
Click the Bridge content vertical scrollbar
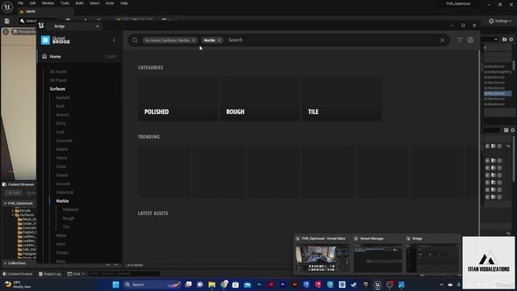[x=479, y=142]
